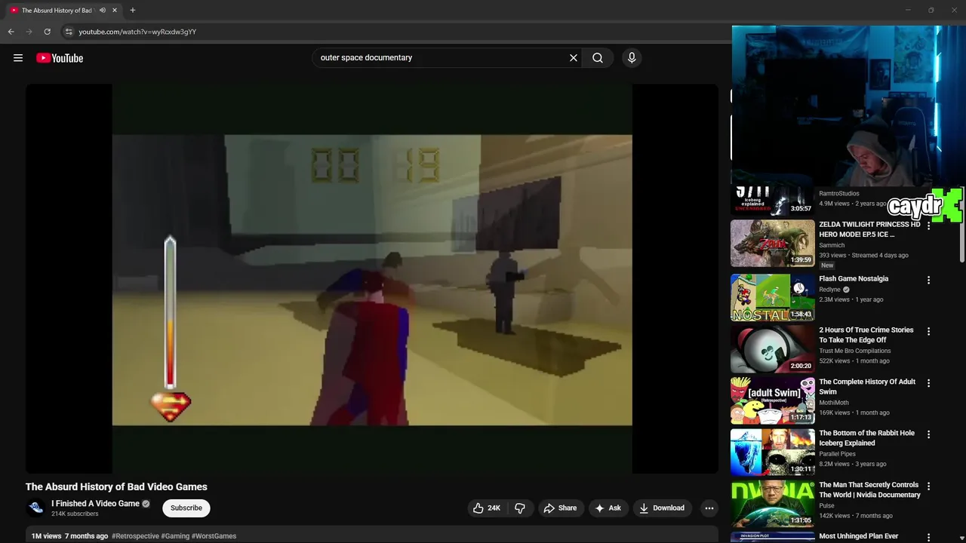Reload the page with refresh icon

coord(47,32)
